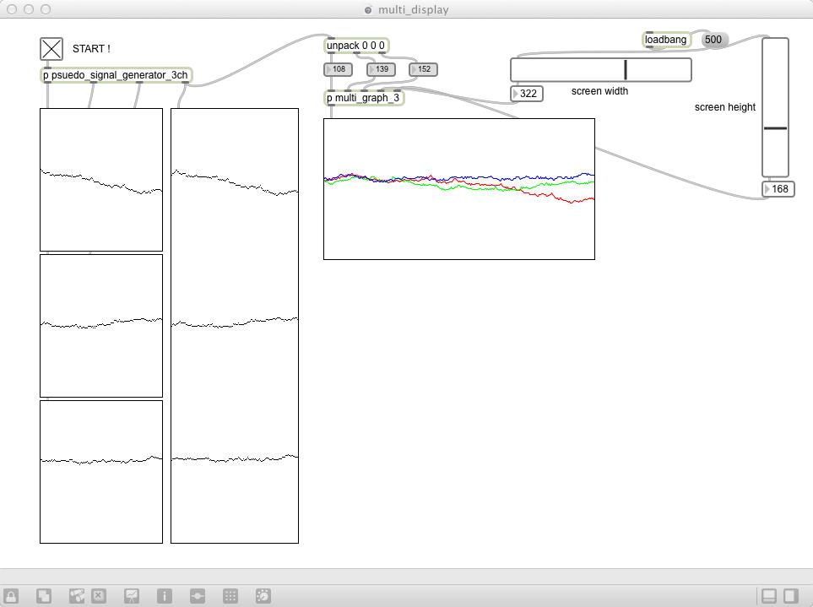The width and height of the screenshot is (813, 607).
Task: Click the middle left single-channel graph
Action: click(x=101, y=326)
